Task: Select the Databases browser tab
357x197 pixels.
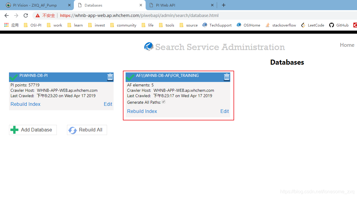Action: coord(109,5)
